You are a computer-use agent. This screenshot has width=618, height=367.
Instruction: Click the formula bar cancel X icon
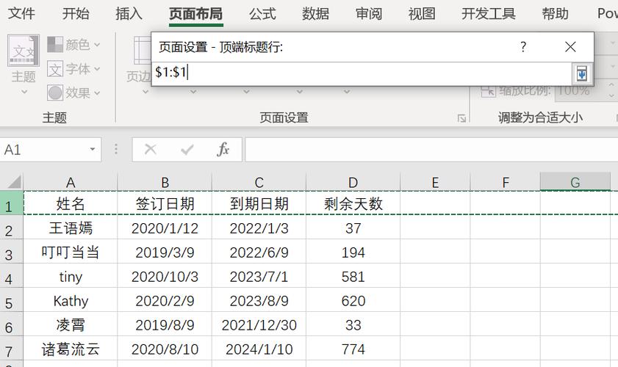(x=151, y=150)
